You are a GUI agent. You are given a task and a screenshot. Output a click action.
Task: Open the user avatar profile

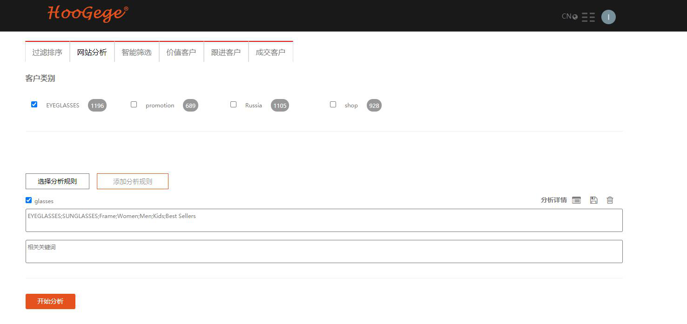point(608,17)
